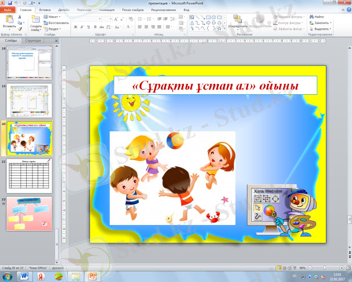This screenshot has width=352, height=282.
Task: Click the Paste (Вставить) clipboard icon
Action: pyautogui.click(x=9, y=20)
